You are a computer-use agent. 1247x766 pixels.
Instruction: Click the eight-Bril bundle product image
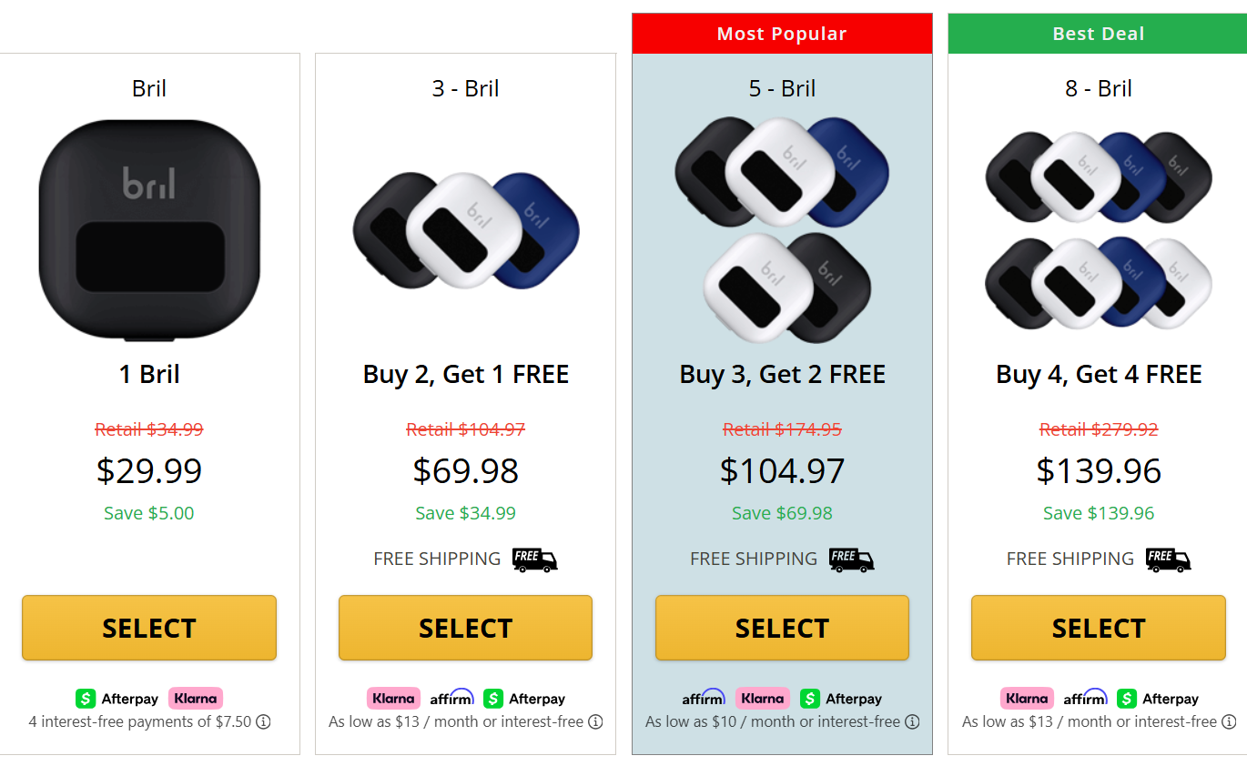tap(1098, 230)
